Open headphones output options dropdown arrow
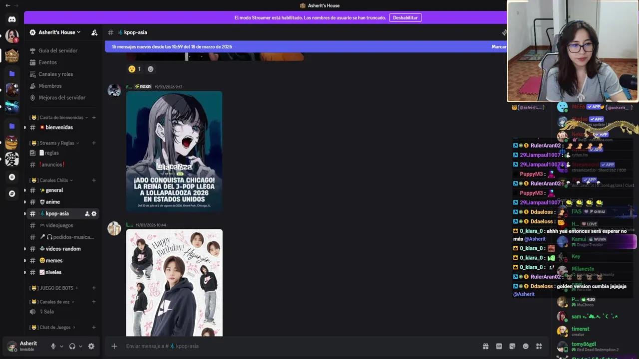Image resolution: width=639 pixels, height=359 pixels. [80, 346]
